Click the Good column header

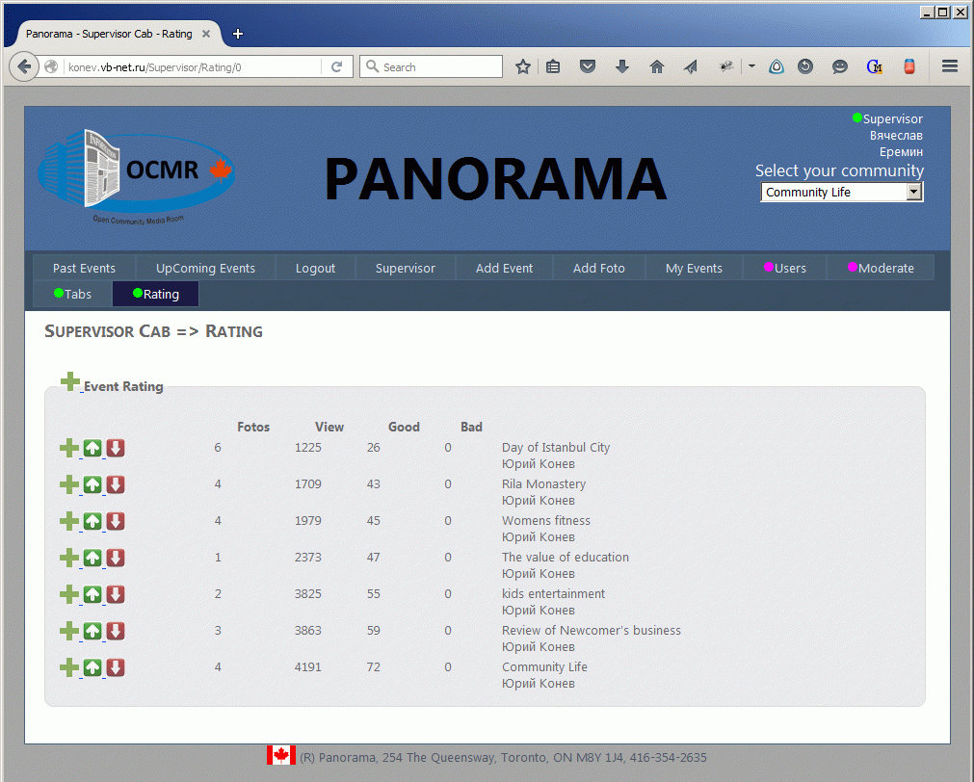pos(404,427)
